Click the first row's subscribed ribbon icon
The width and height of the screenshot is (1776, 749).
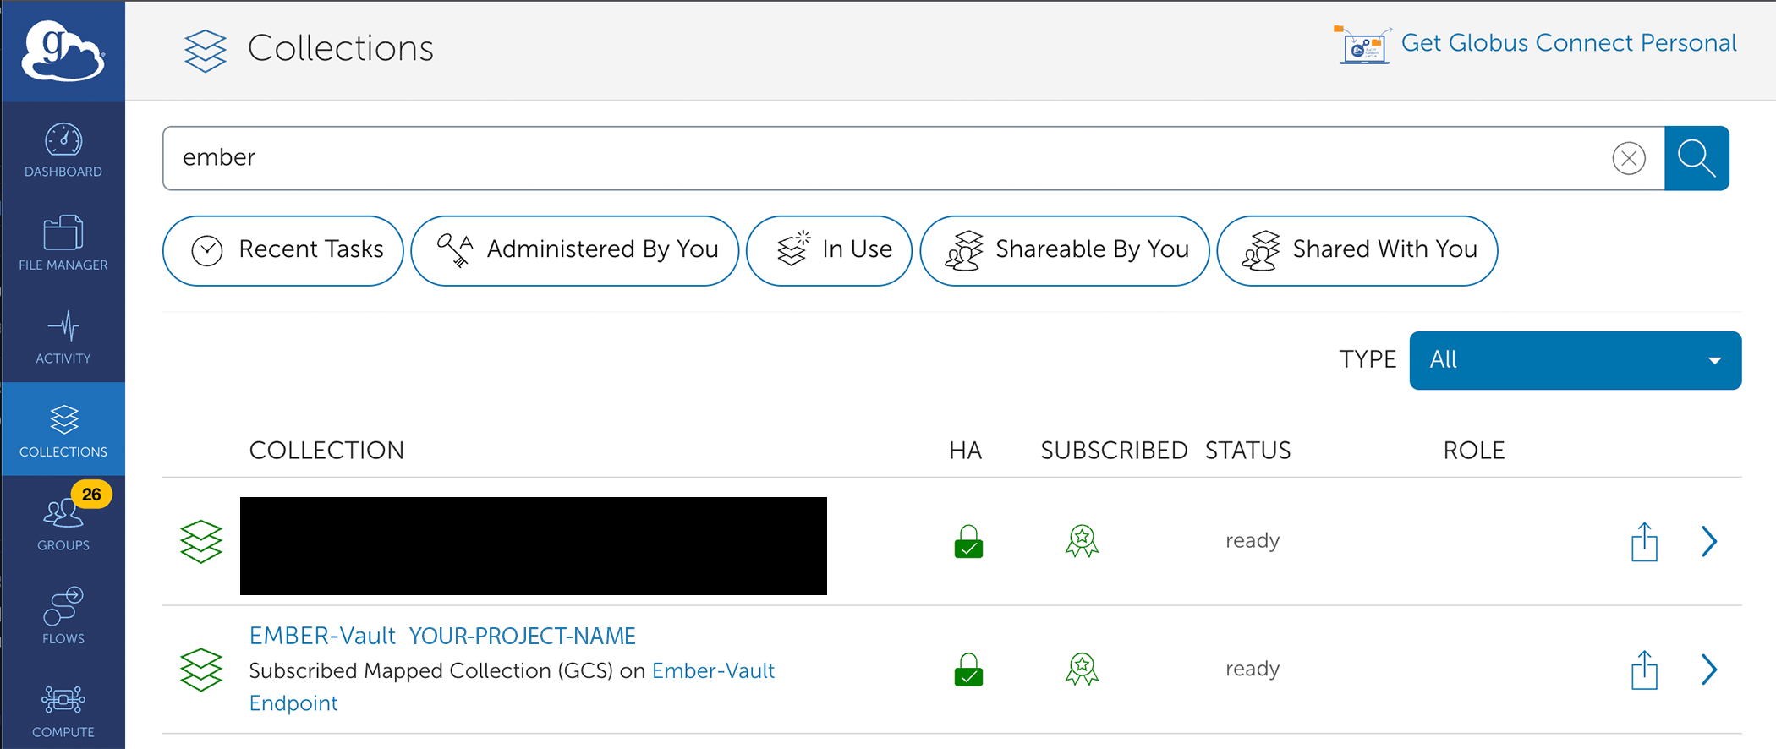(1082, 542)
